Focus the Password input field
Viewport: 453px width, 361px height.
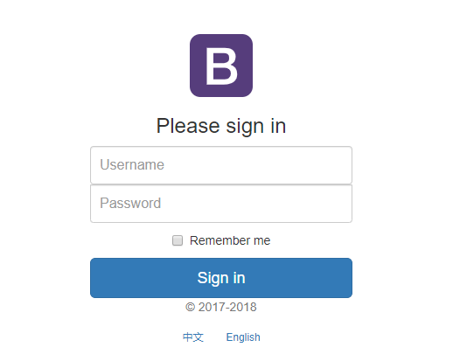[221, 204]
